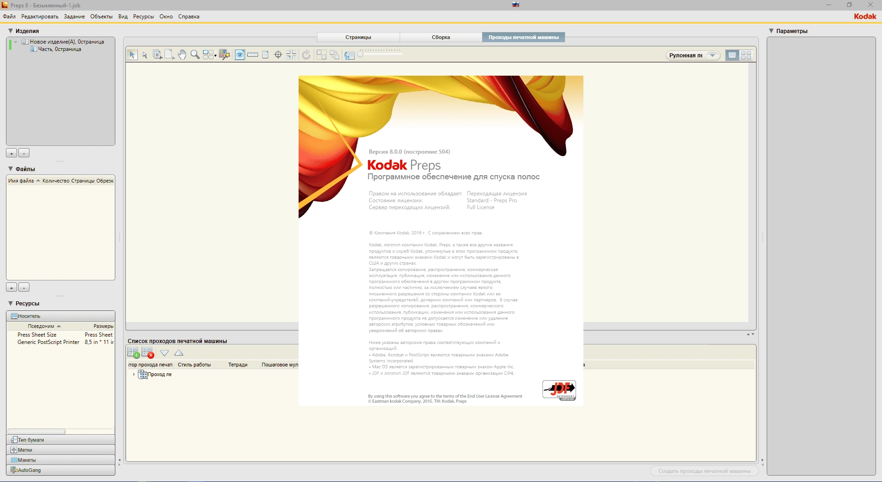
Task: Move press run down with triangle icon
Action: [164, 353]
